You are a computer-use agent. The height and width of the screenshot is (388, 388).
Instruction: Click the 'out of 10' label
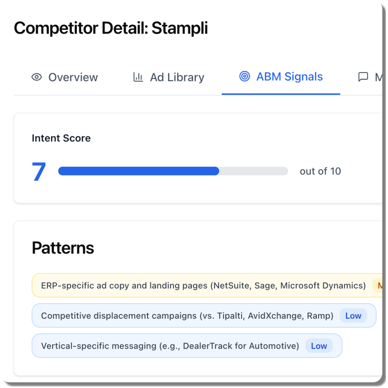point(320,171)
